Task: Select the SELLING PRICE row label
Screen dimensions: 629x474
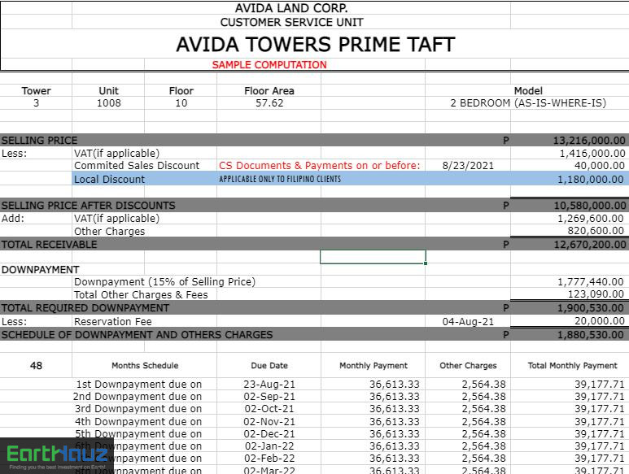Action: point(39,140)
